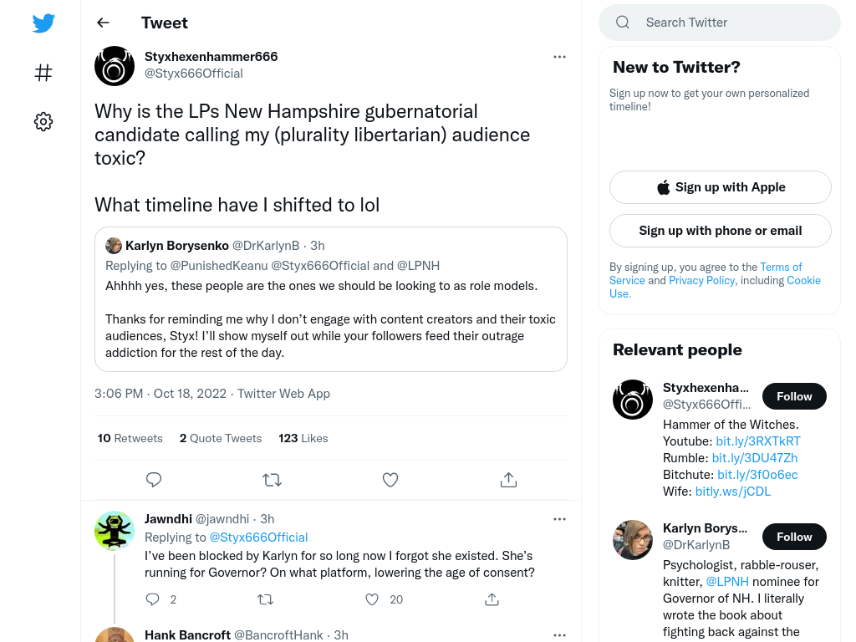The height and width of the screenshot is (642, 856).
Task: Retweet Jawndhi's reply
Action: click(265, 599)
